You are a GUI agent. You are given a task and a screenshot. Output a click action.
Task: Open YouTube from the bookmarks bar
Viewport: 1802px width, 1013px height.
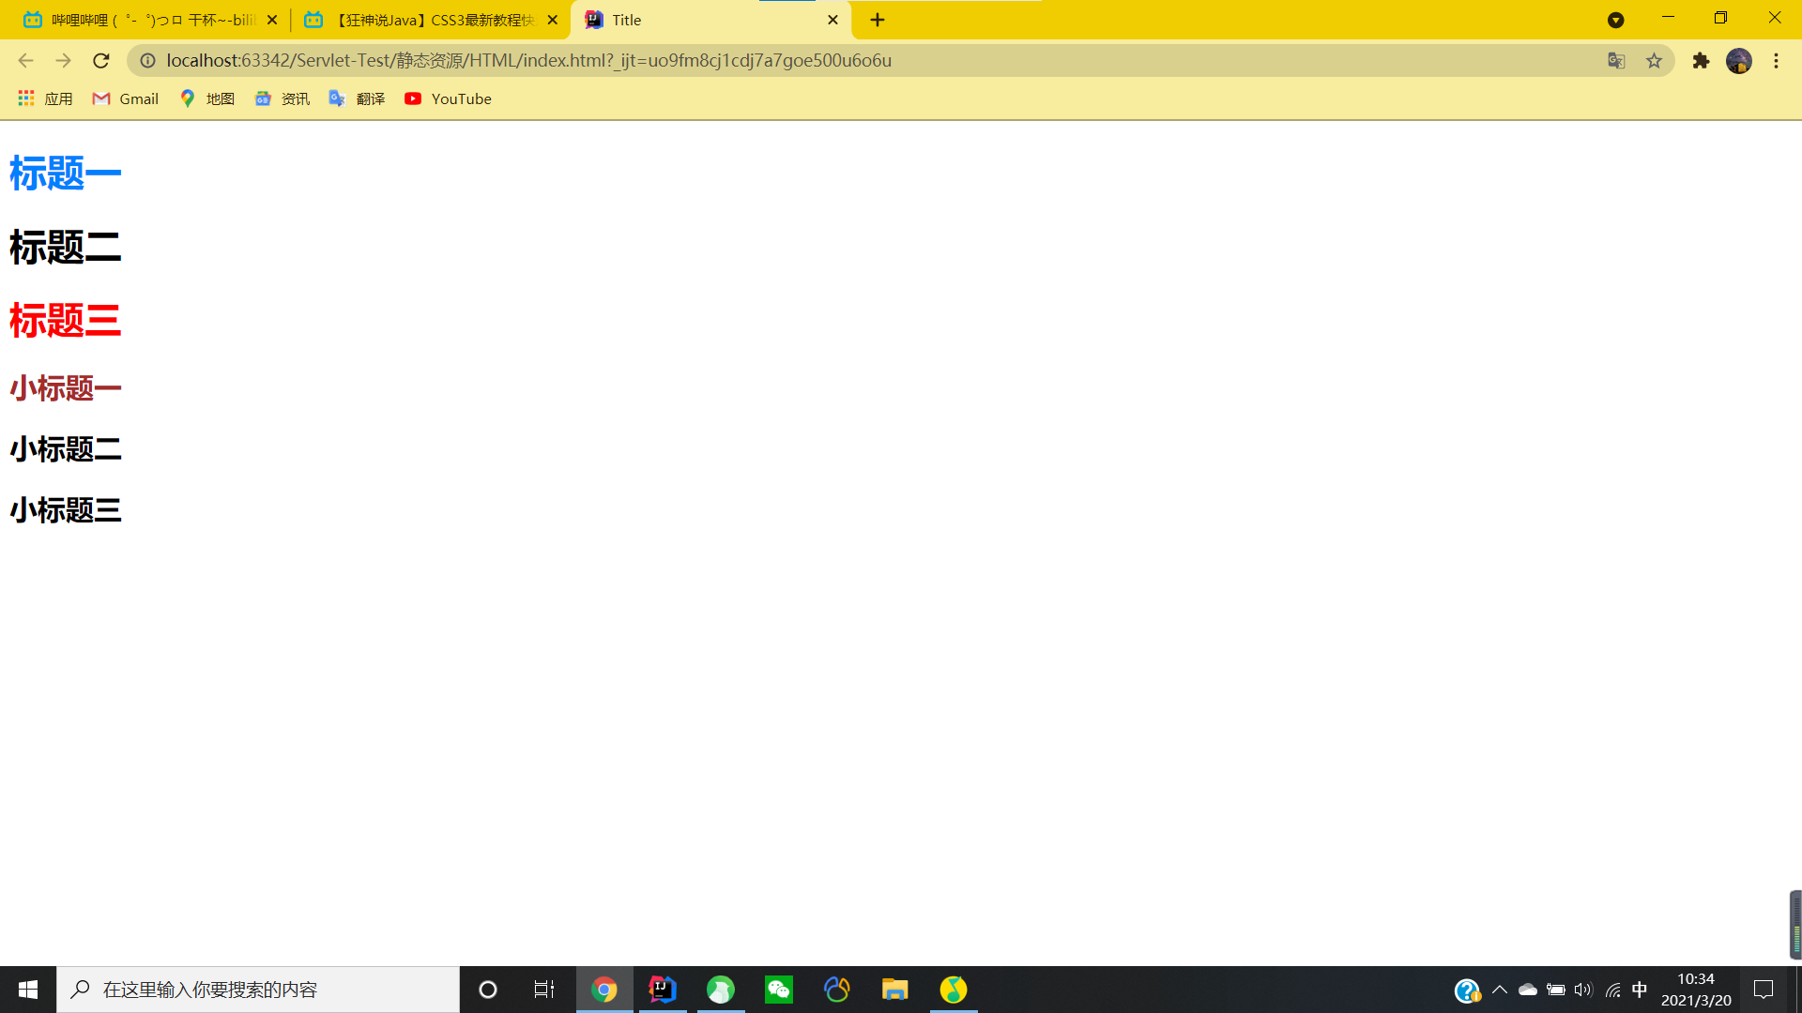(x=448, y=98)
